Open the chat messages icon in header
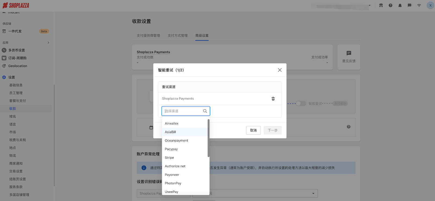 coord(409,5)
